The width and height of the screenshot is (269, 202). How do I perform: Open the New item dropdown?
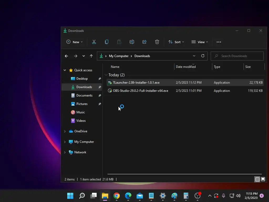pos(74,42)
